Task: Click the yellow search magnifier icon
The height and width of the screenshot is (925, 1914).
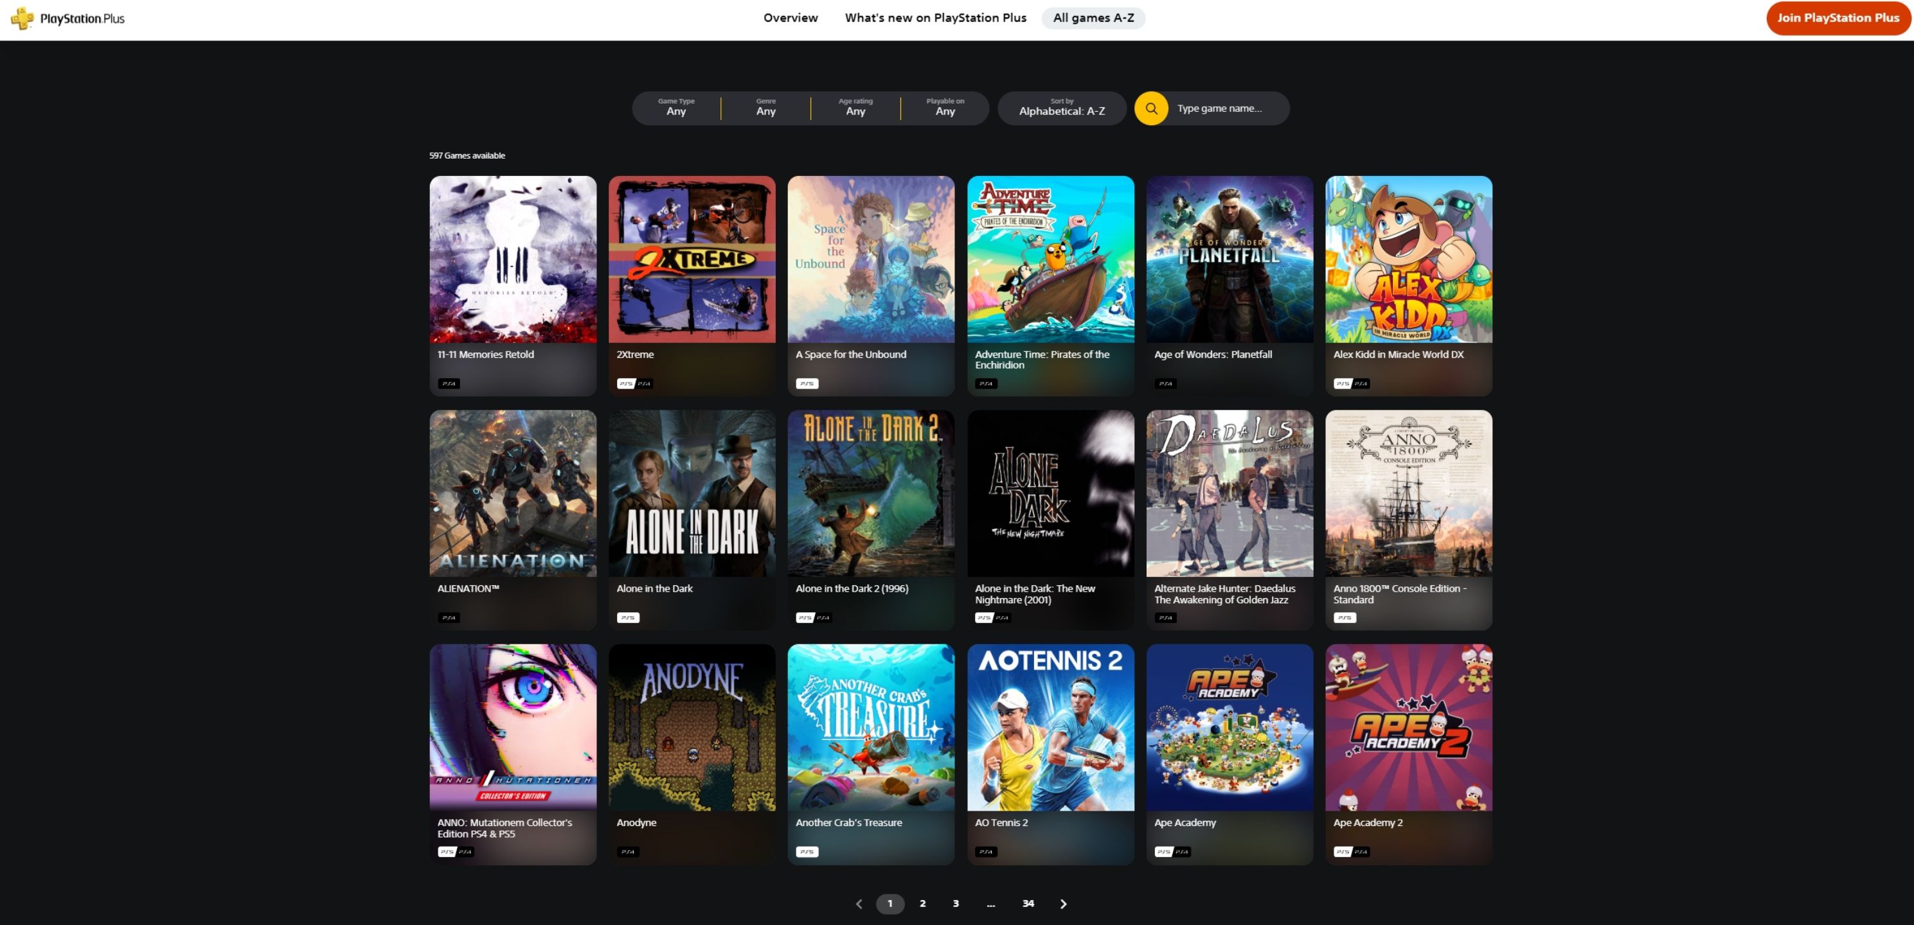Action: click(x=1151, y=109)
